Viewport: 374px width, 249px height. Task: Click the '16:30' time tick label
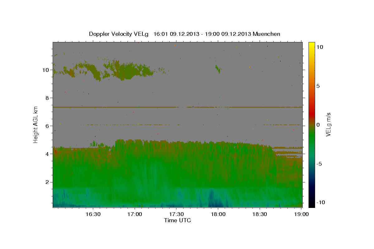93,214
